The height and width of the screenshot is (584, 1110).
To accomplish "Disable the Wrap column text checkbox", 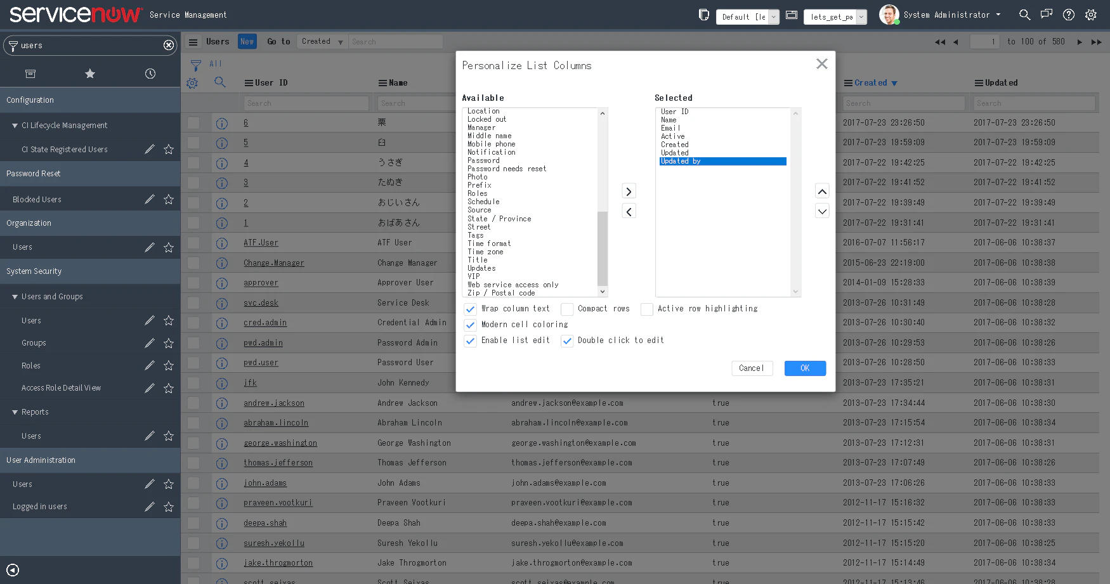I will (x=470, y=309).
